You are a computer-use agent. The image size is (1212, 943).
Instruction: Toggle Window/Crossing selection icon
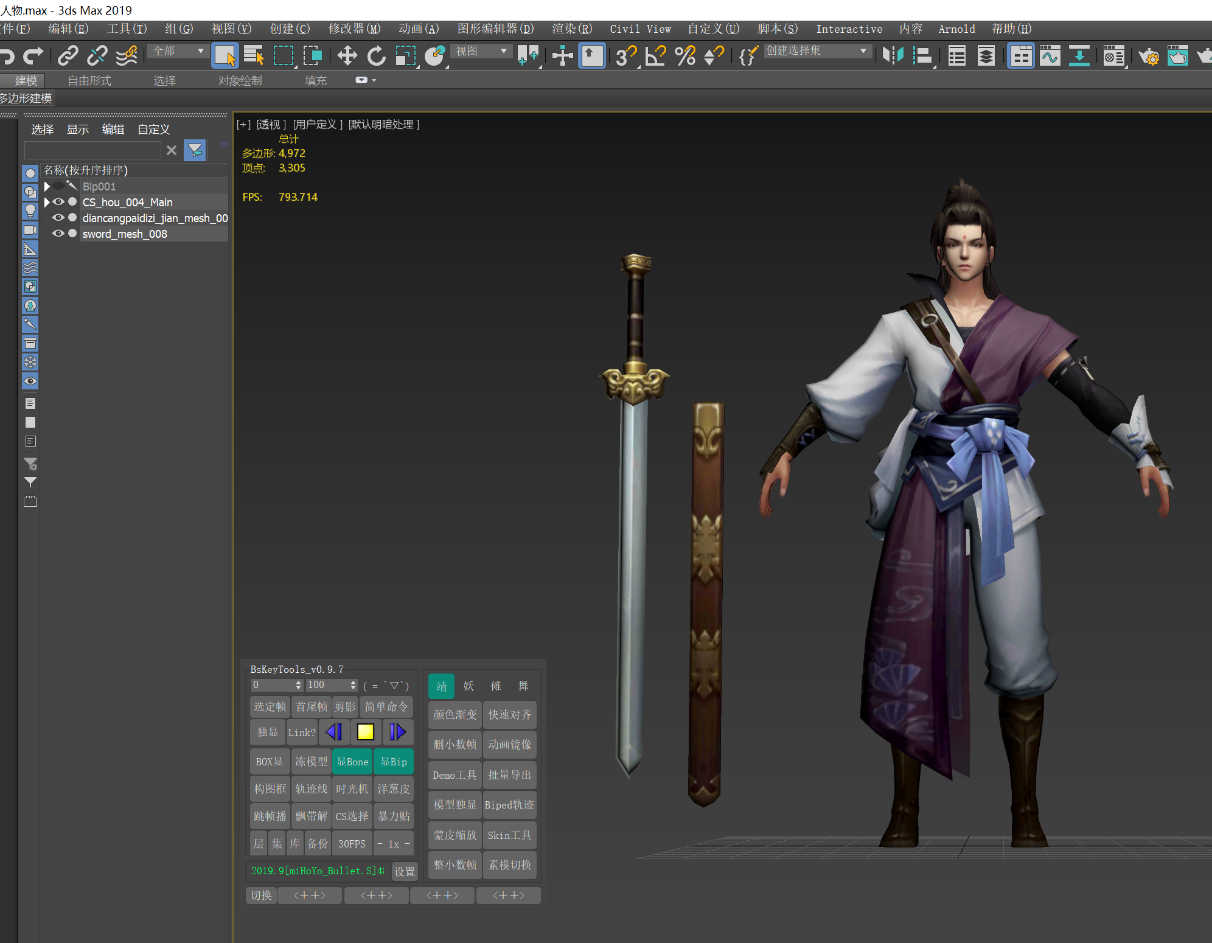[313, 56]
